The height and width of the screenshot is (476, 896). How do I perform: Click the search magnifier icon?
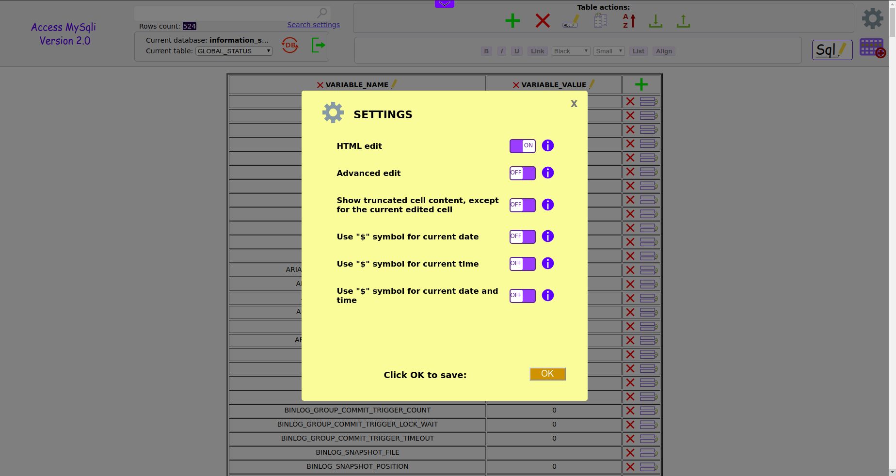click(322, 13)
